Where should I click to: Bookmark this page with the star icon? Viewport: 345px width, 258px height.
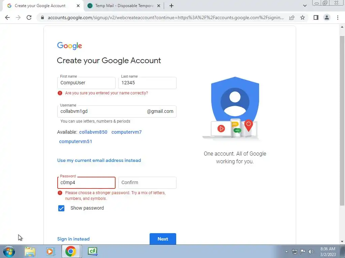[303, 17]
